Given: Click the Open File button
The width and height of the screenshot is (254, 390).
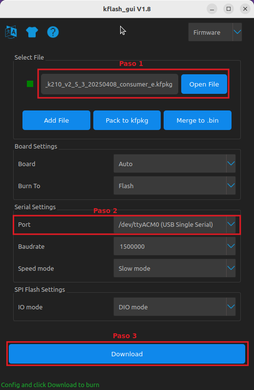Looking at the screenshot, I should (204, 84).
